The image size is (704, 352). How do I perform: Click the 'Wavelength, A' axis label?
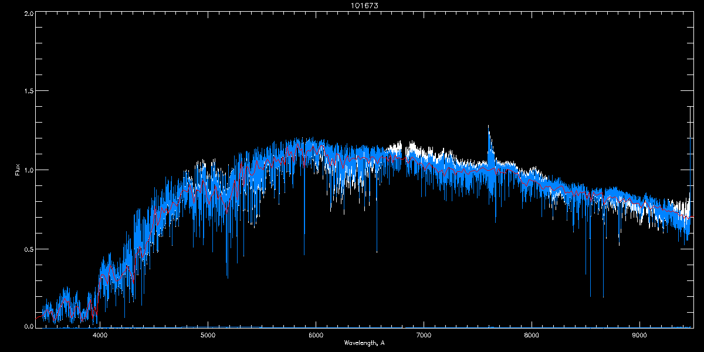pos(364,343)
